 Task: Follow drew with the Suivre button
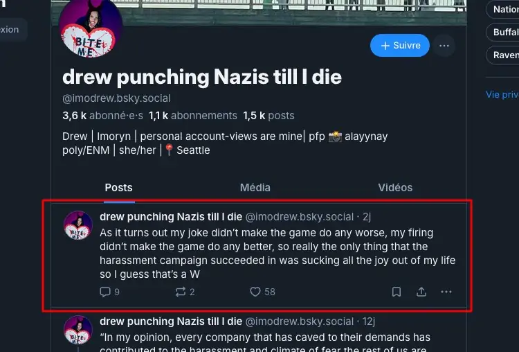pyautogui.click(x=400, y=46)
